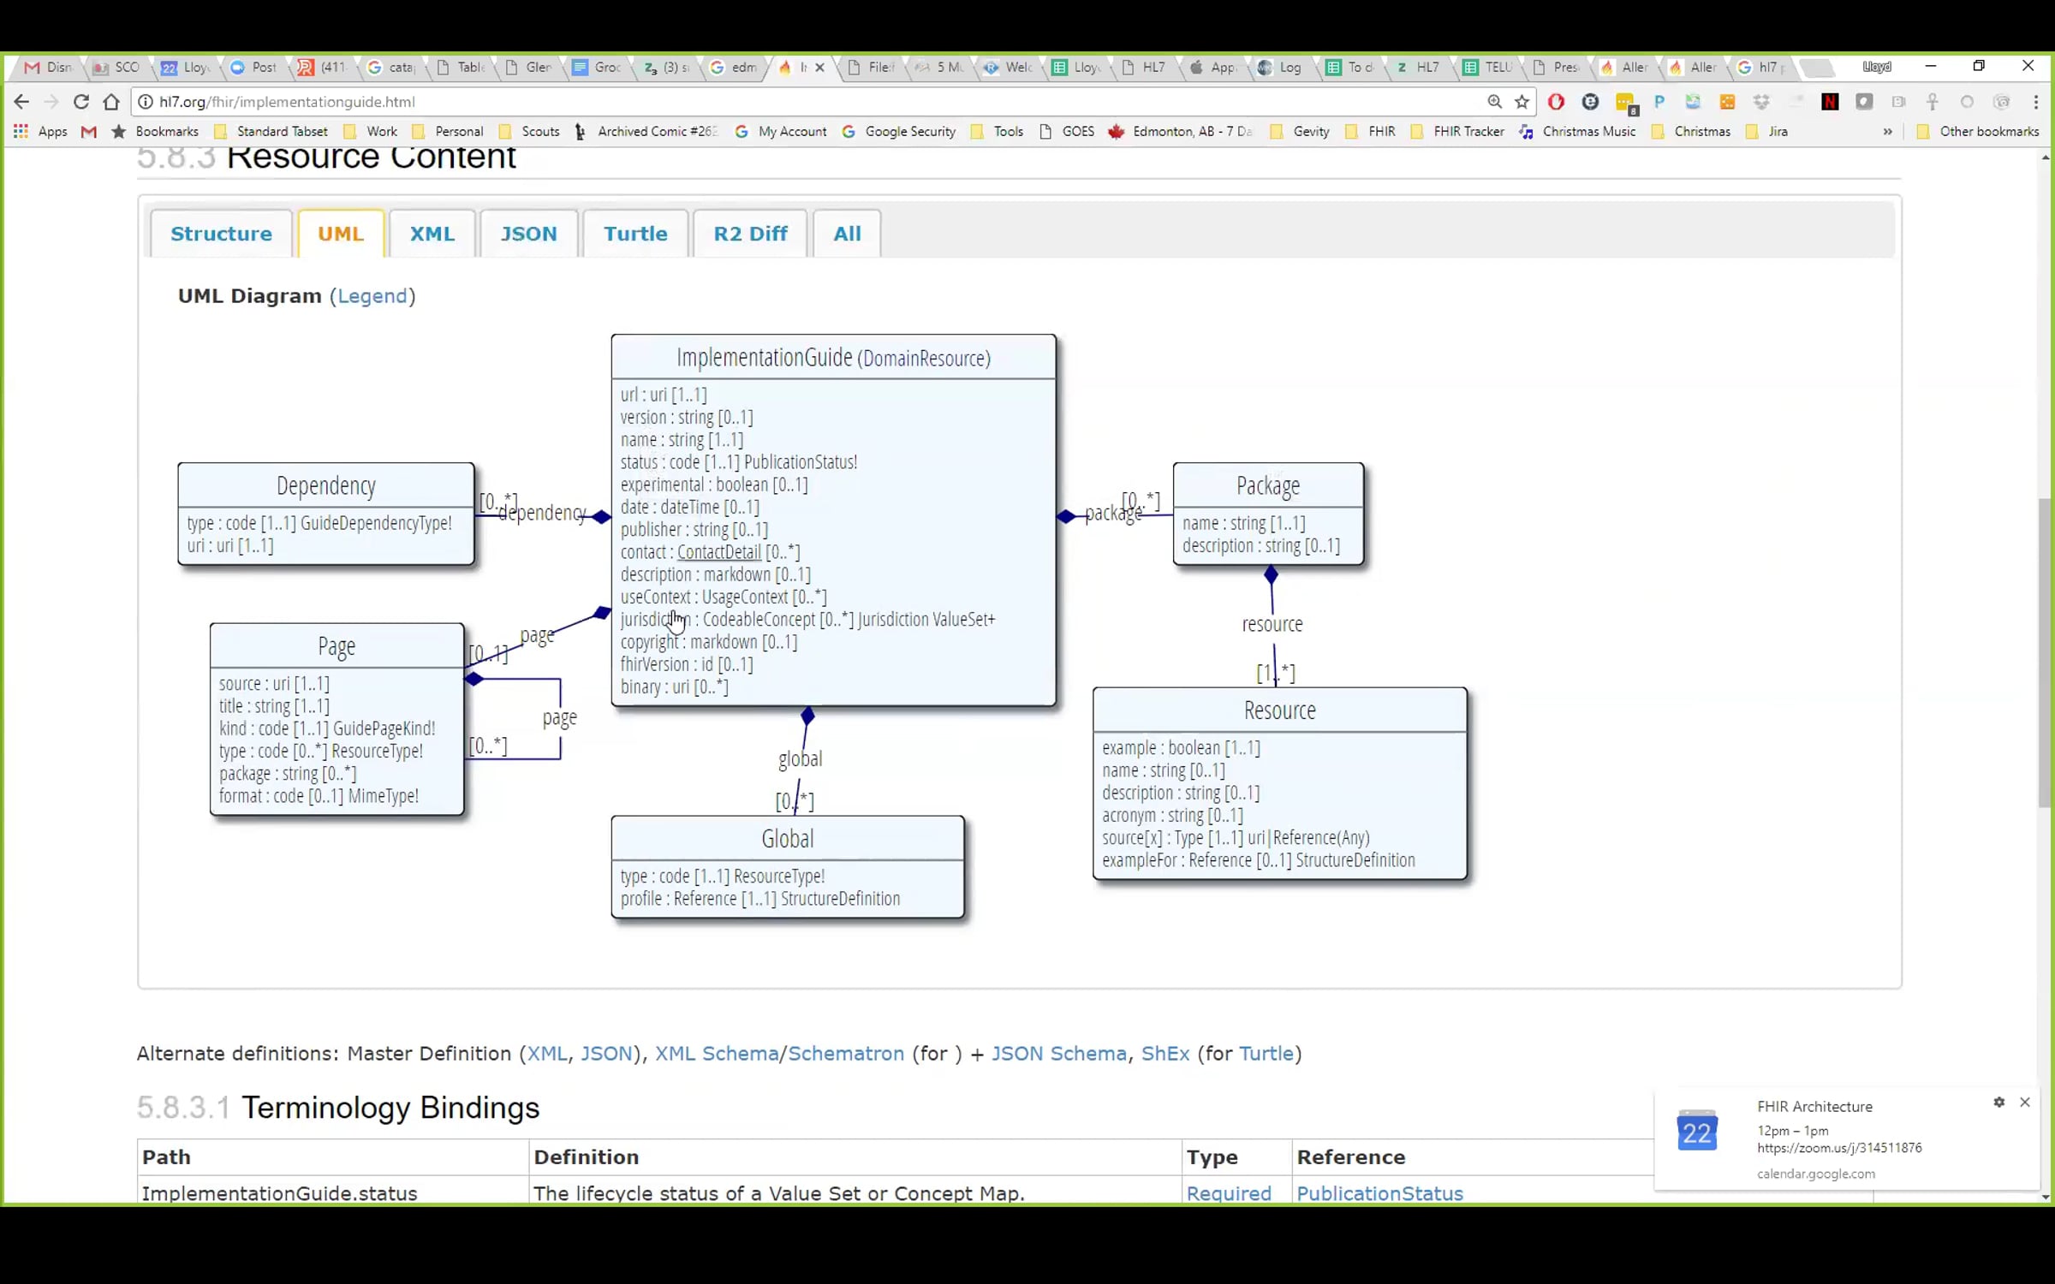Click the zoom magnifier icon in the address bar
2055x1284 pixels.
pos(1494,102)
